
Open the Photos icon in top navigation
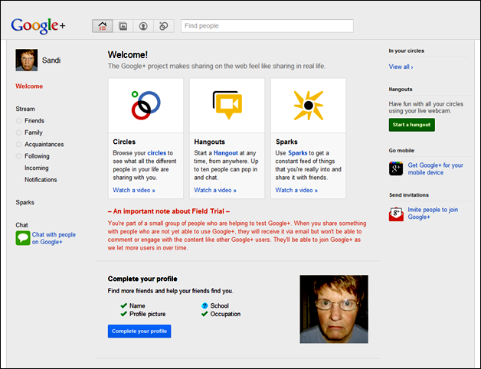click(x=123, y=26)
